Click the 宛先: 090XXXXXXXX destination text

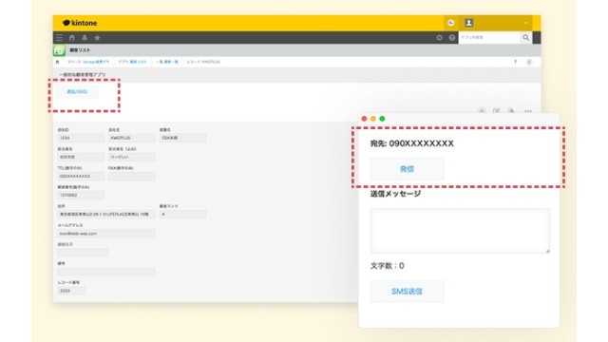pyautogui.click(x=411, y=143)
